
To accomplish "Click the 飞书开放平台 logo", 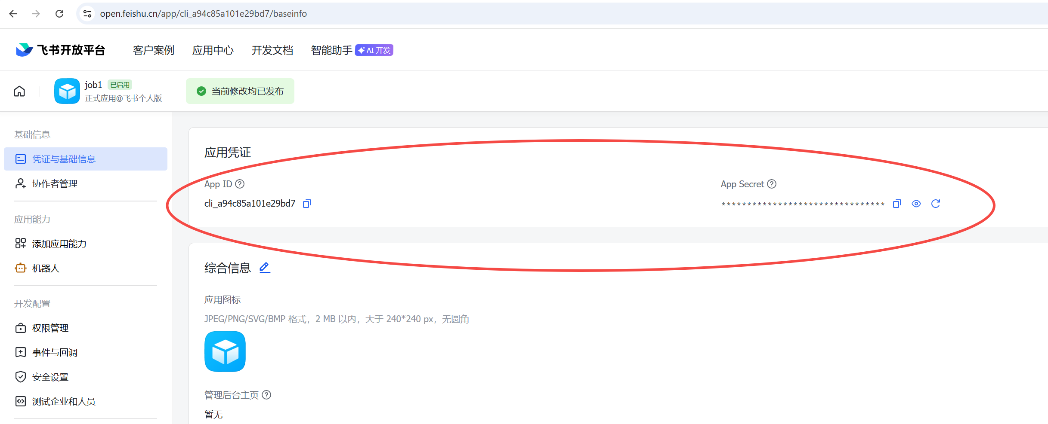I will pos(60,50).
